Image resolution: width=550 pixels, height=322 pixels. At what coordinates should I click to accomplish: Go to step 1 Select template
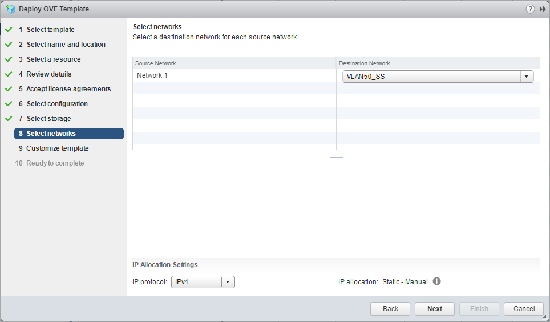click(x=50, y=30)
